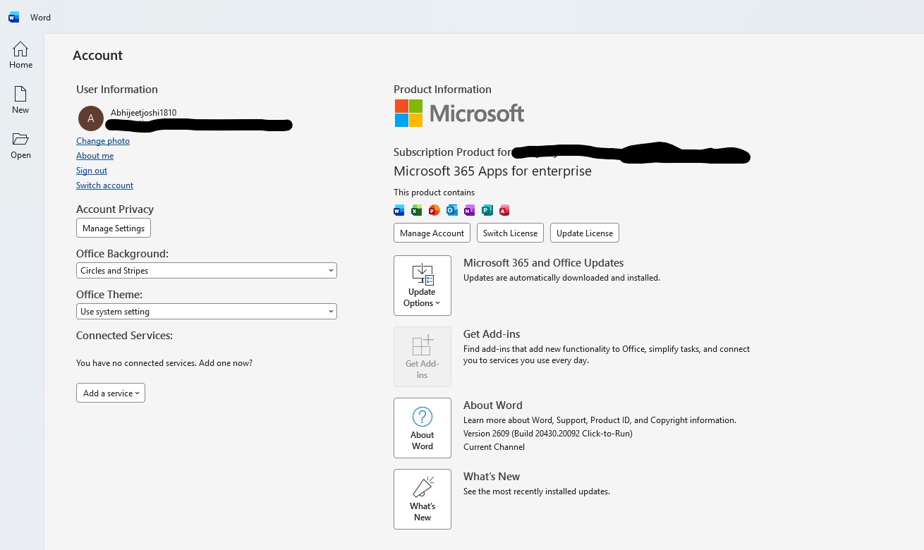Click the 'Version 2609 (Build 20430.20092 Click-to-Run)' text
Viewport: 924px width, 550px height.
(548, 434)
